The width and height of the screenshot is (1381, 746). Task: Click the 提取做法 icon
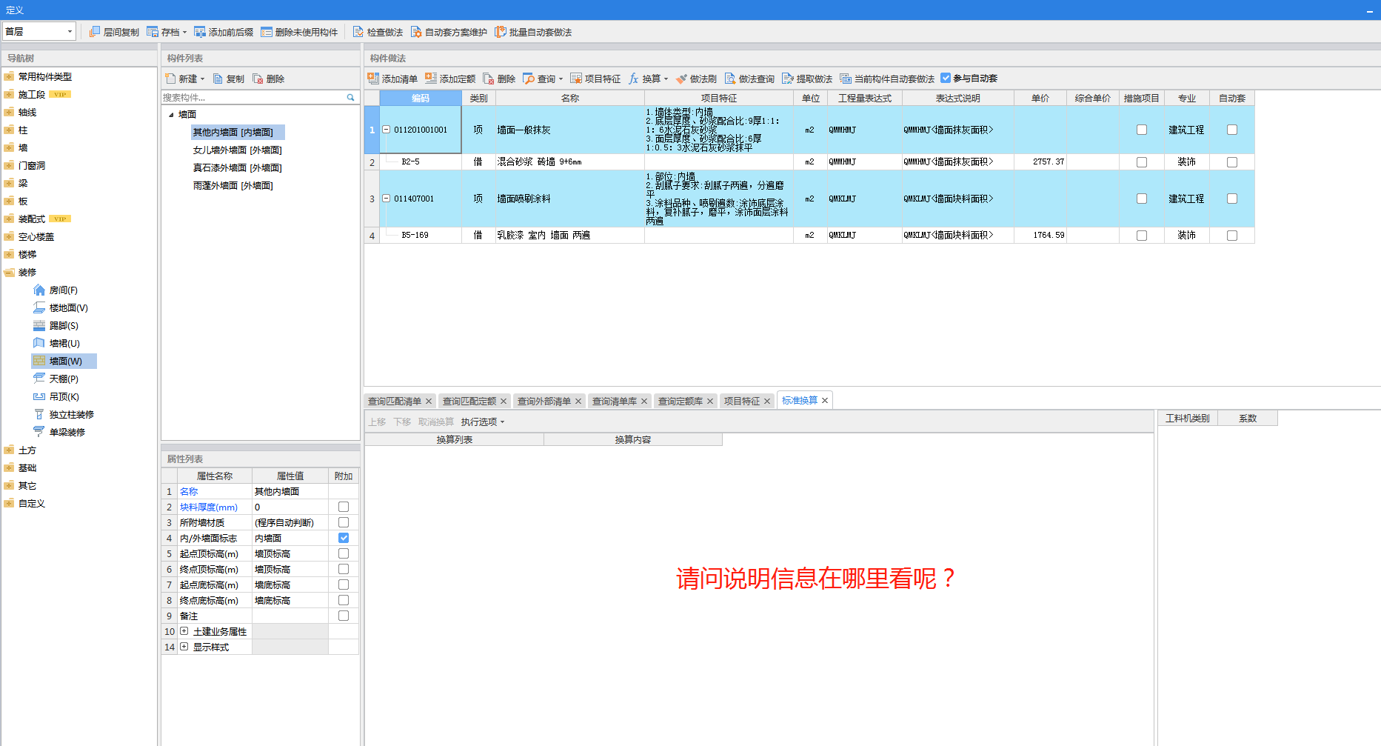pos(788,79)
